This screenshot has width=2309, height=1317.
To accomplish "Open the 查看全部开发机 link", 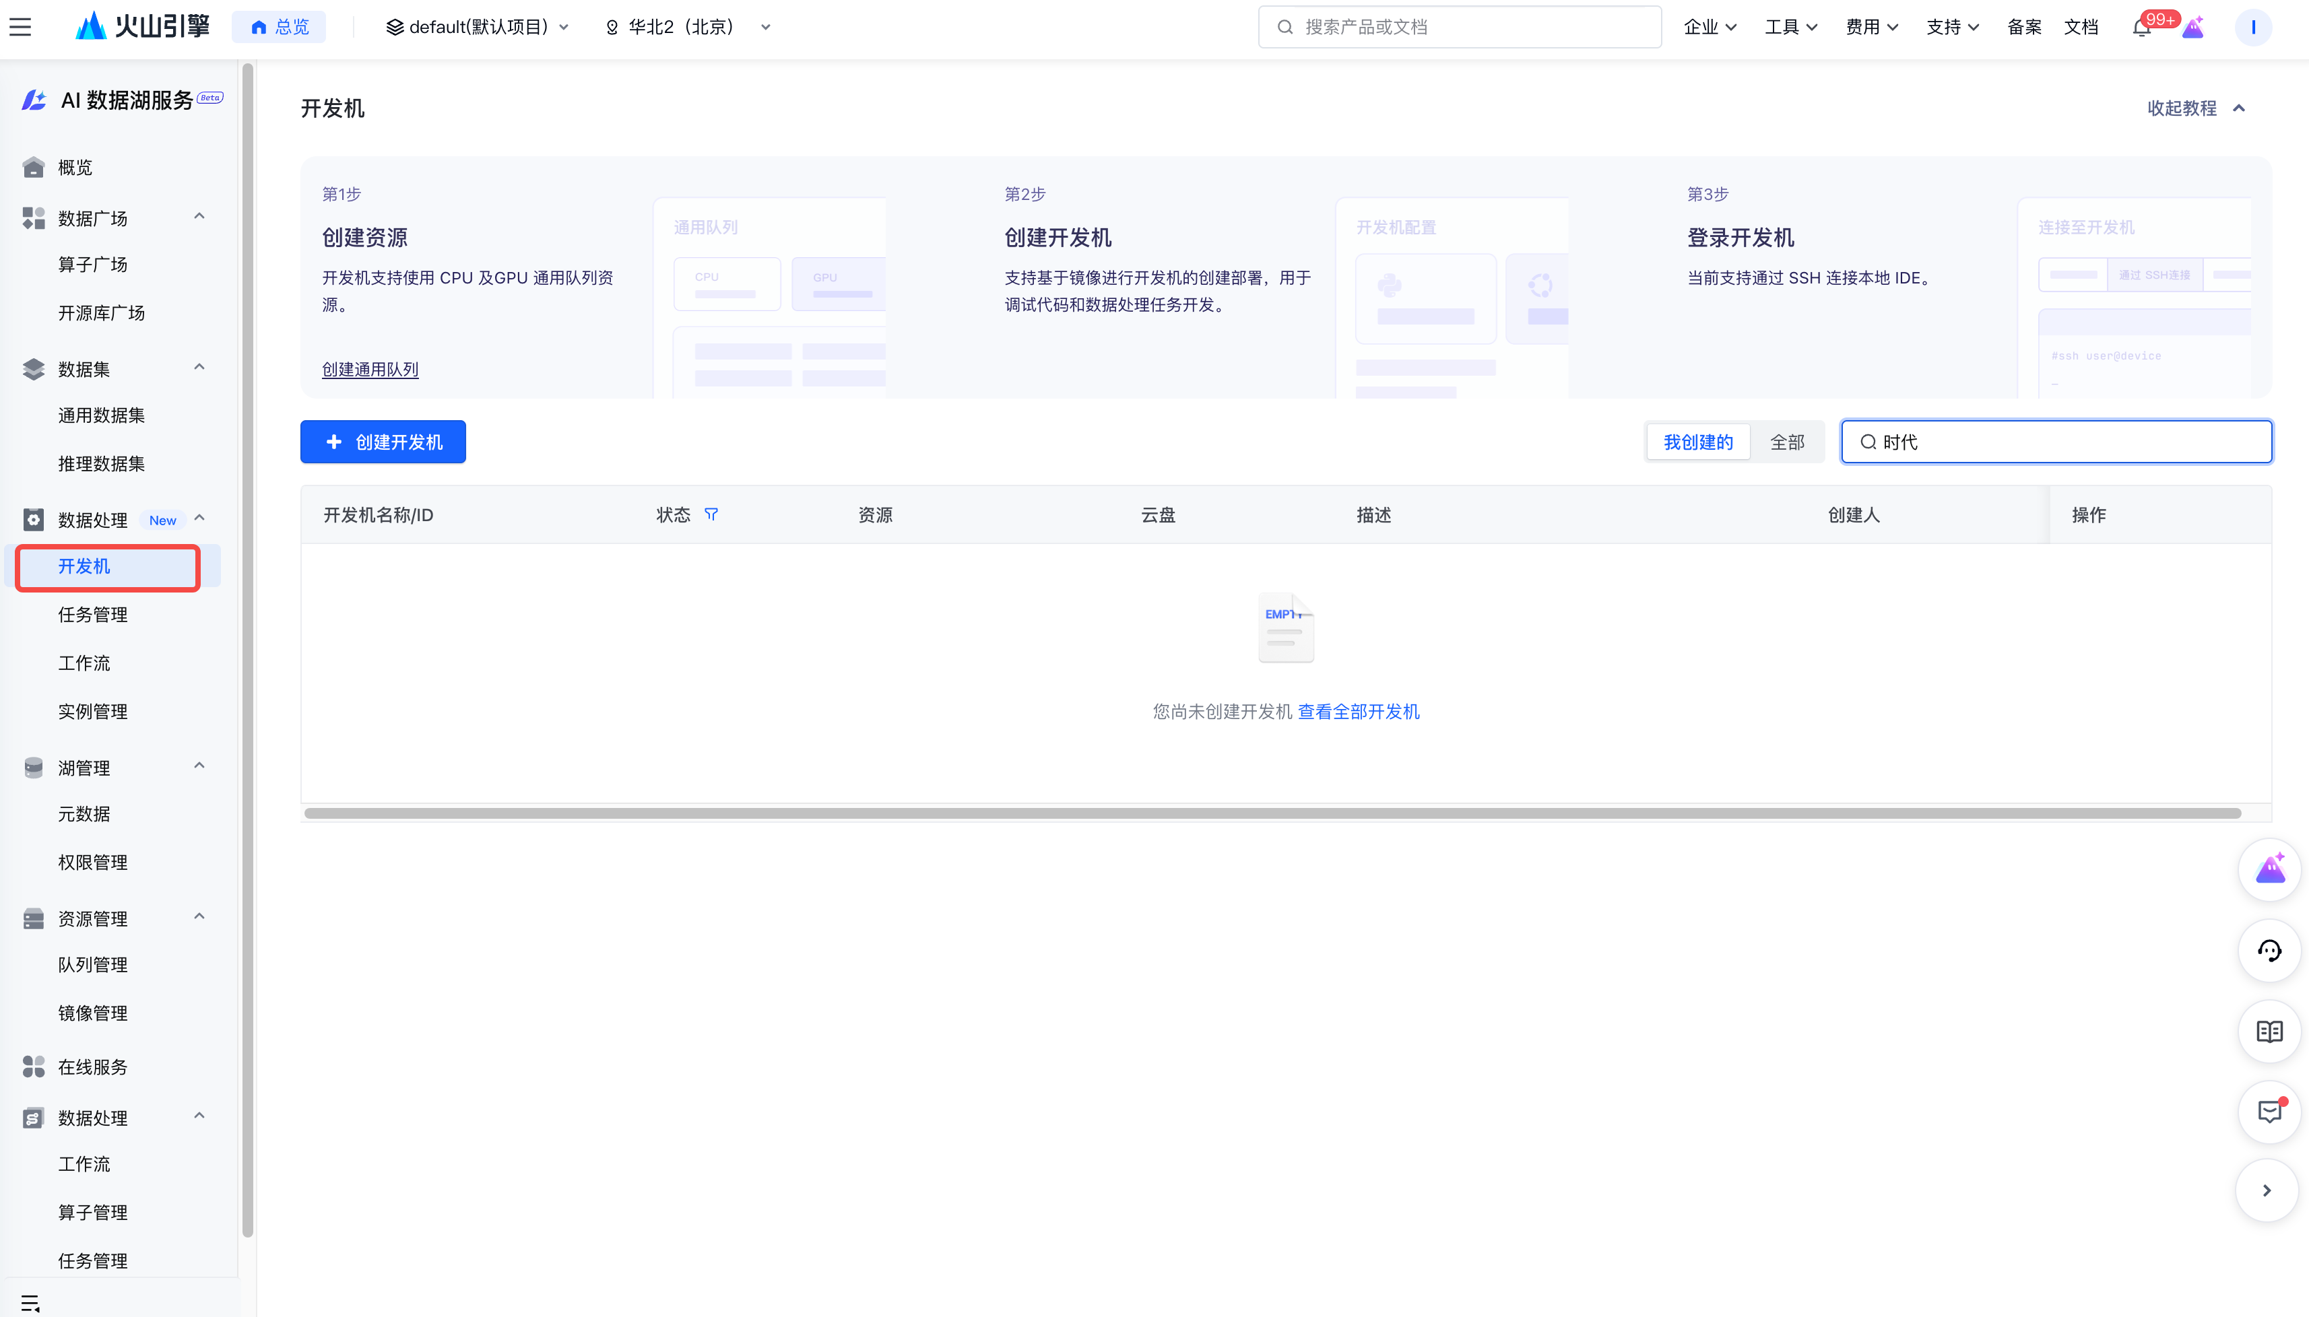I will (x=1358, y=712).
